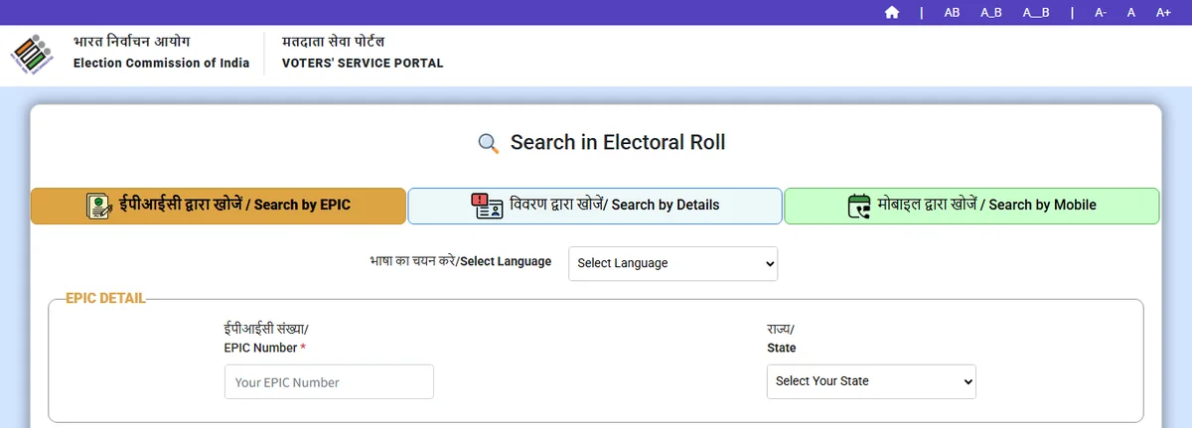Image resolution: width=1192 pixels, height=428 pixels.
Task: Click the Election Commission of India text
Action: click(161, 64)
